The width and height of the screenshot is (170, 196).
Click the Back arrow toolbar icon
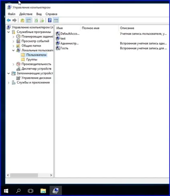tap(9, 20)
